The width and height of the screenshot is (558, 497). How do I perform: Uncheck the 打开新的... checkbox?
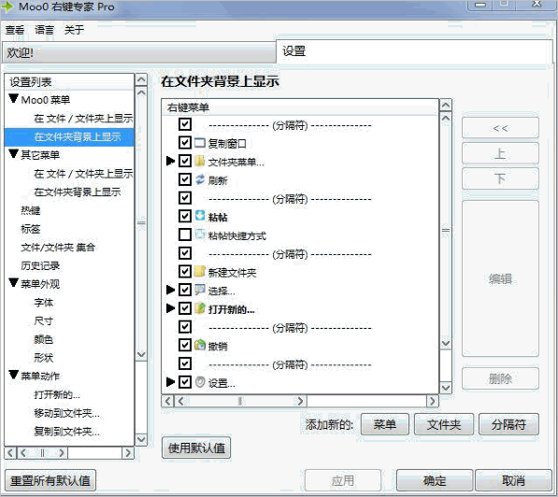(x=185, y=308)
